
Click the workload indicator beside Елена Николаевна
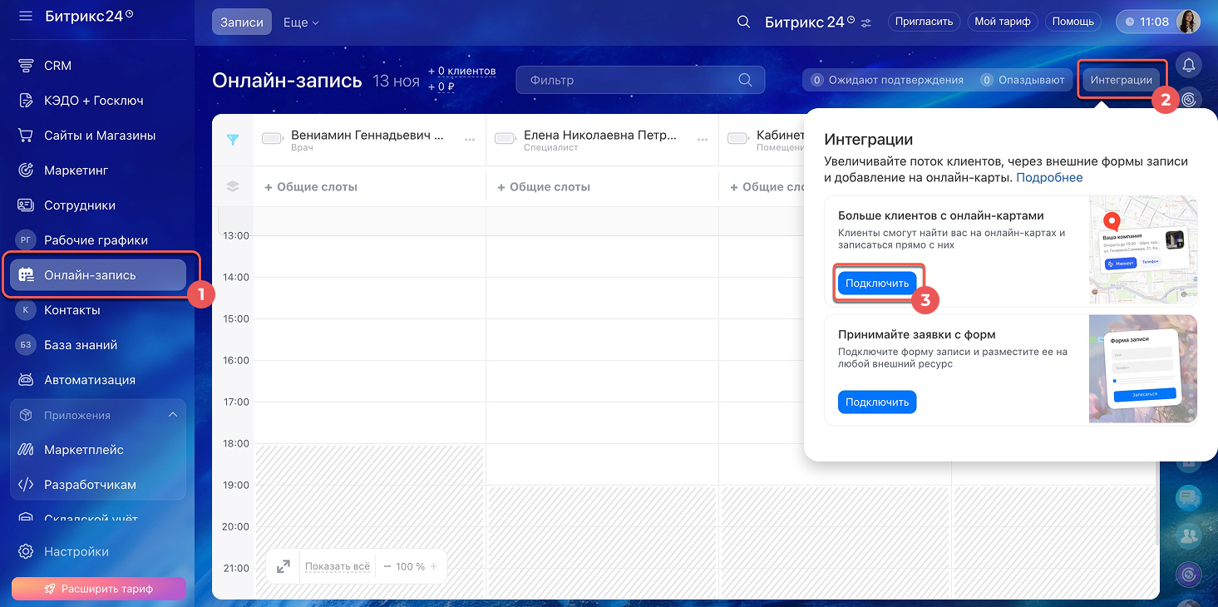point(505,139)
